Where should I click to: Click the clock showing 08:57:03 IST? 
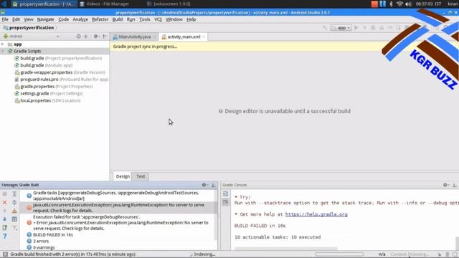point(428,4)
